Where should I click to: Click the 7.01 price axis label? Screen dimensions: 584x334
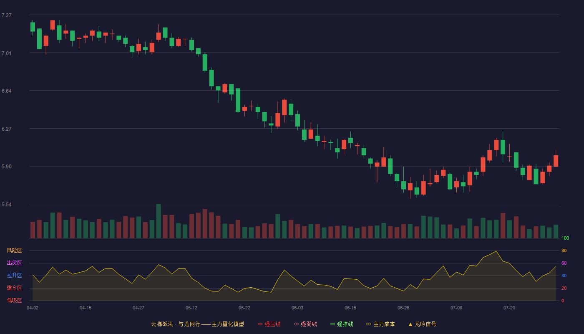coord(7,53)
